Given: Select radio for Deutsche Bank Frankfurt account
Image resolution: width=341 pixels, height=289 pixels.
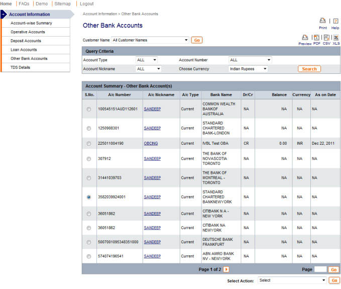Looking at the screenshot, I should tap(89, 242).
